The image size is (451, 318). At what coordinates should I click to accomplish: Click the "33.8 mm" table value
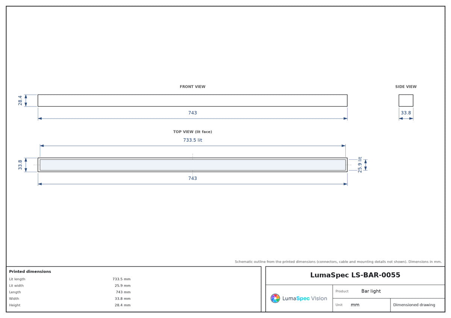pyautogui.click(x=123, y=298)
